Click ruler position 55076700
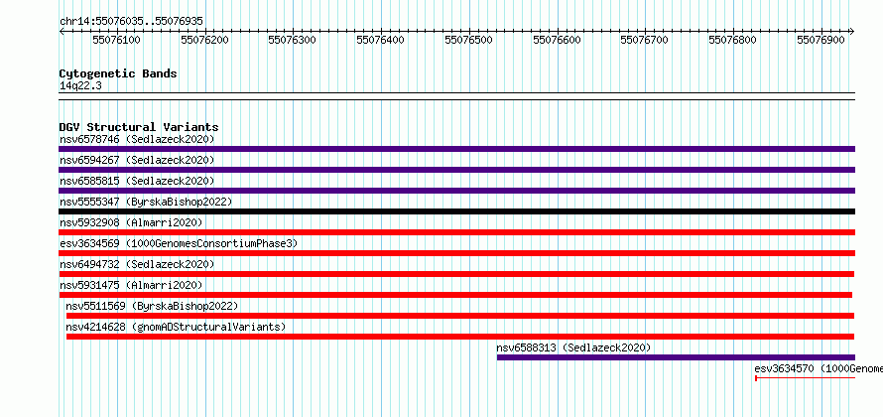This screenshot has height=417, width=883. [x=645, y=40]
